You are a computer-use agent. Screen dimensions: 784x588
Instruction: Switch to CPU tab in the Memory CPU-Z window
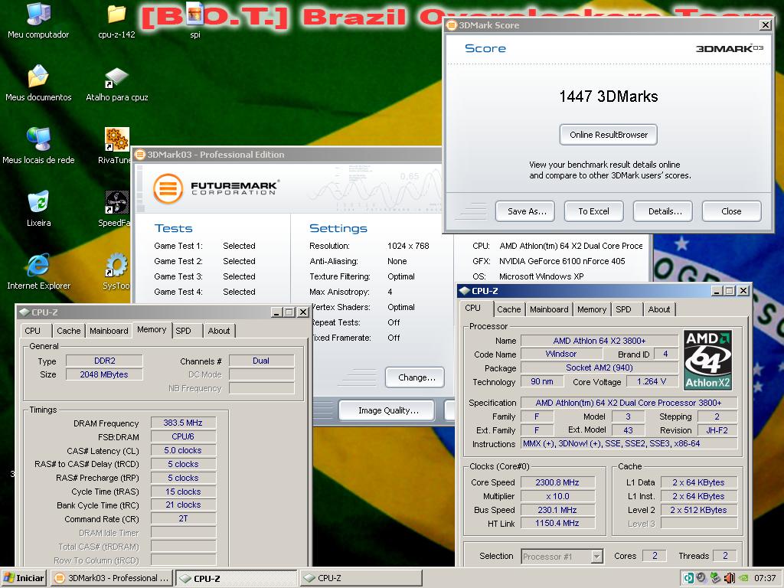(32, 331)
